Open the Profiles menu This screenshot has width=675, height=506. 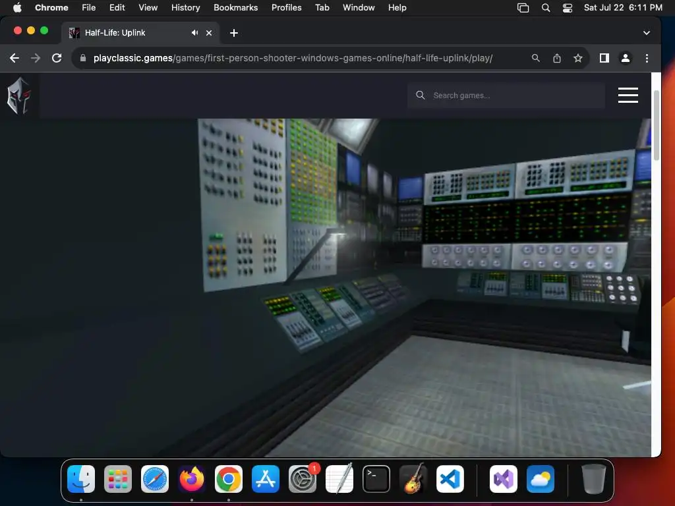(x=286, y=7)
